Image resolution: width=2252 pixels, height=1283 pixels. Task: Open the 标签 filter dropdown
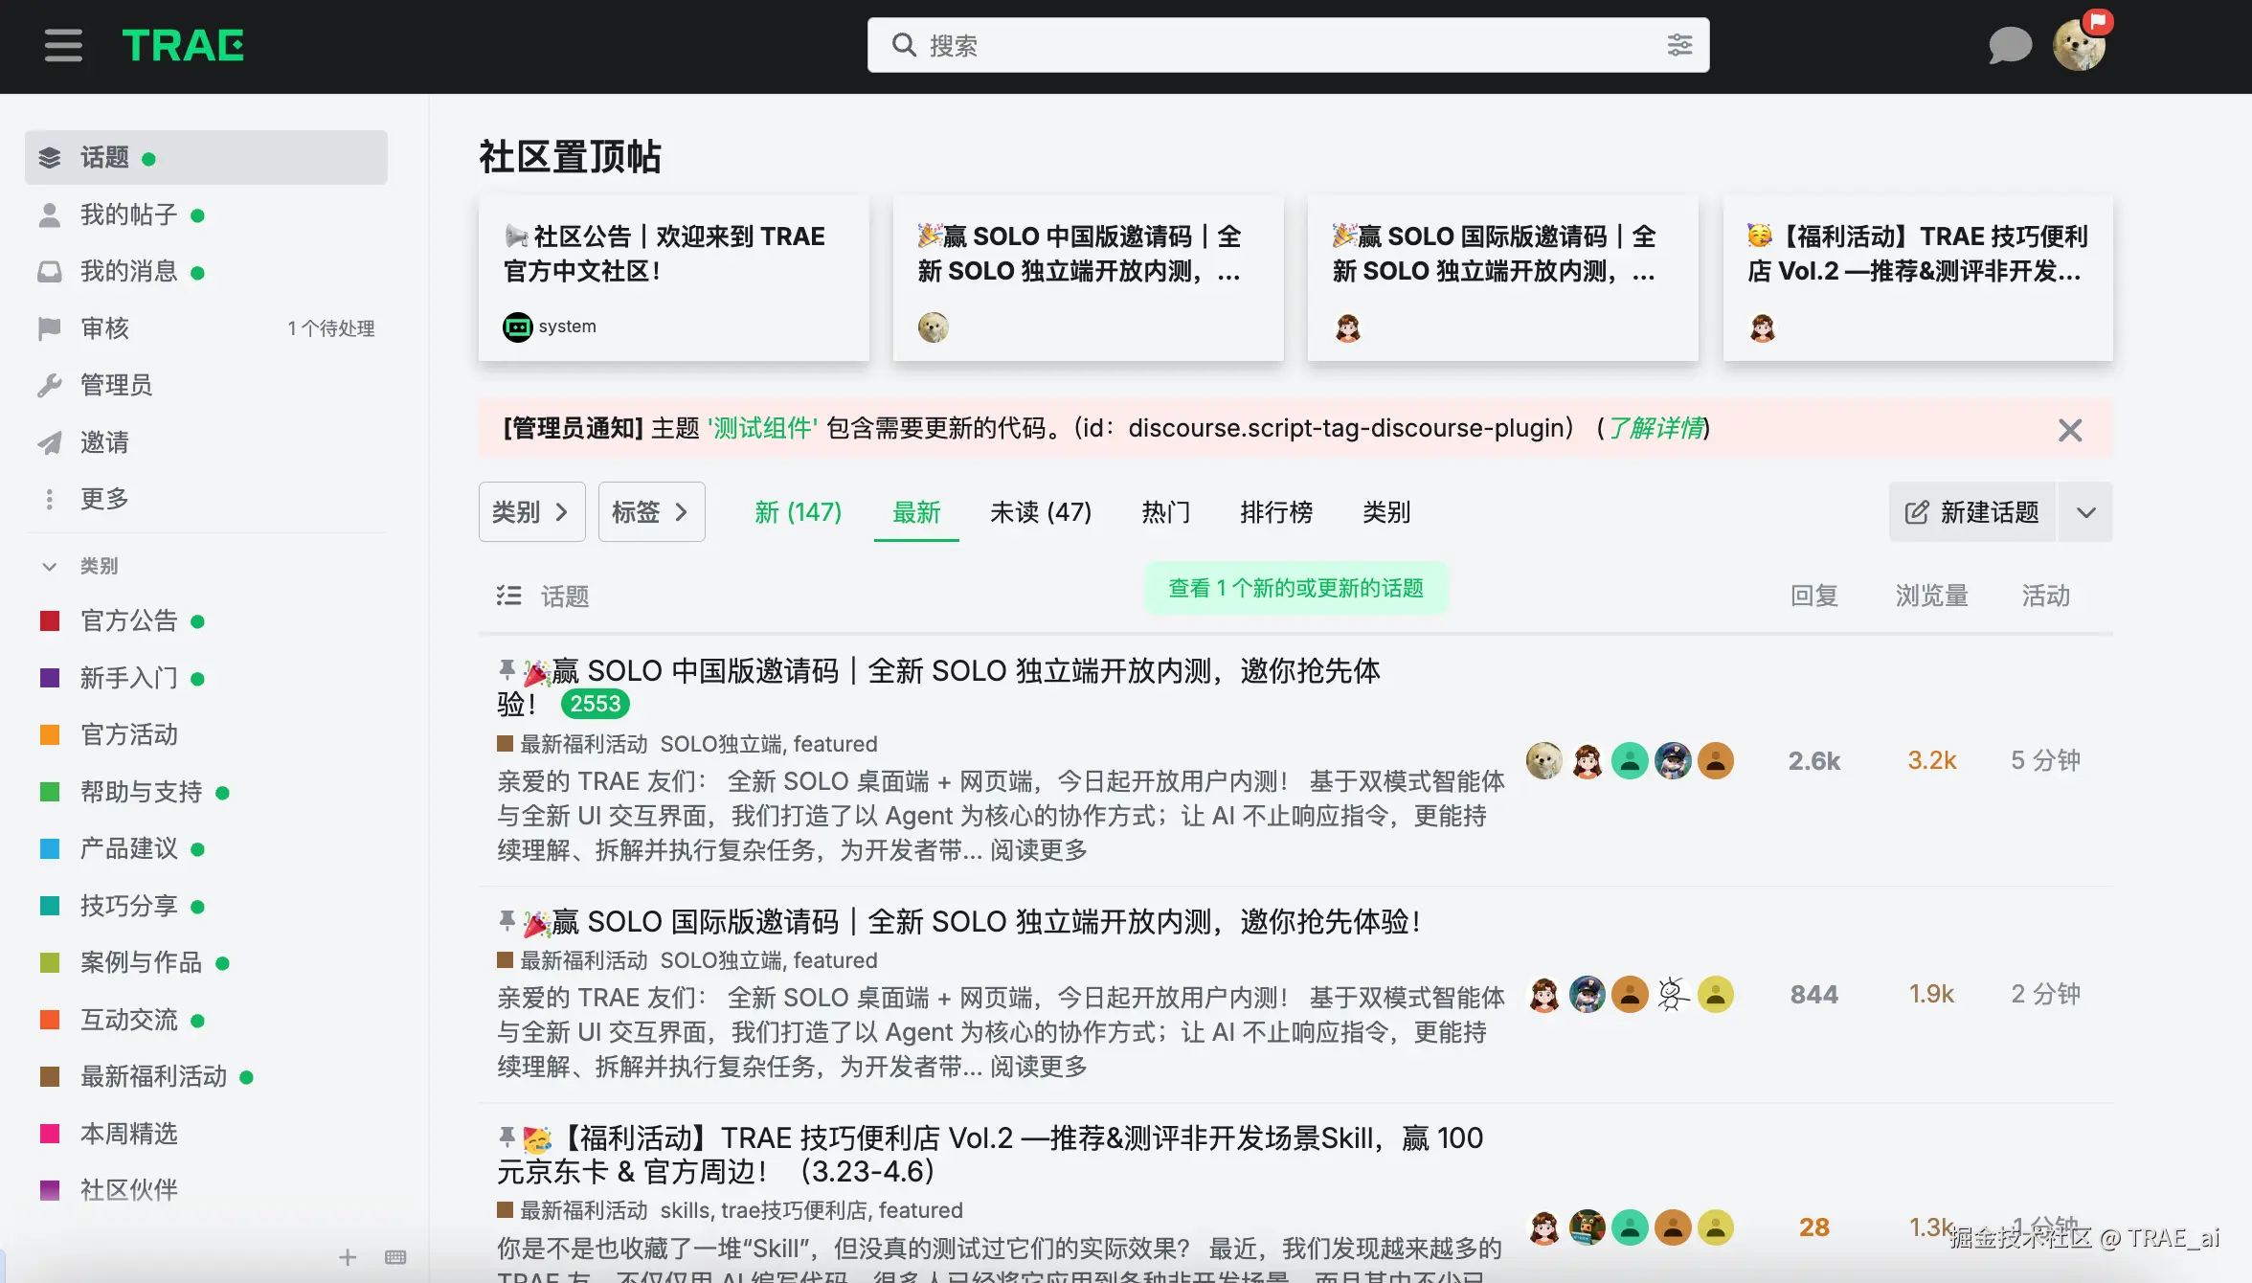click(651, 512)
